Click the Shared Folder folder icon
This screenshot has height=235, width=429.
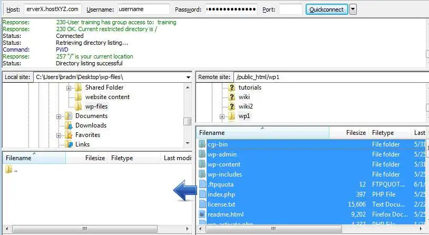point(78,87)
